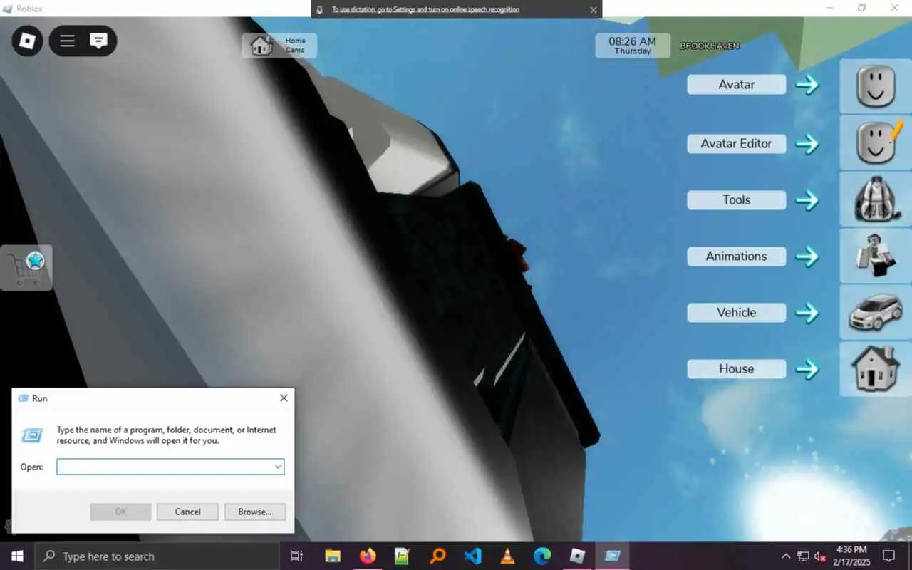Open VLC media player from taskbar
912x570 pixels.
pos(507,556)
